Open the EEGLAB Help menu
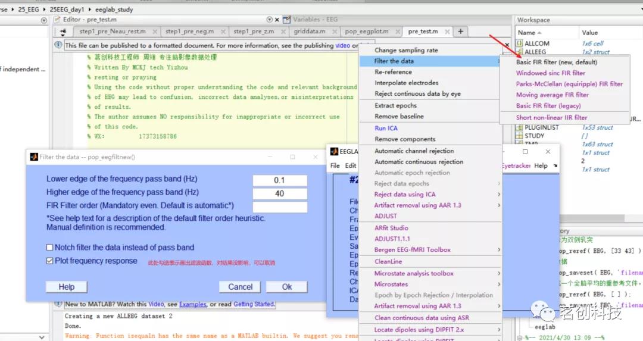The height and width of the screenshot is (341, 643). point(541,165)
